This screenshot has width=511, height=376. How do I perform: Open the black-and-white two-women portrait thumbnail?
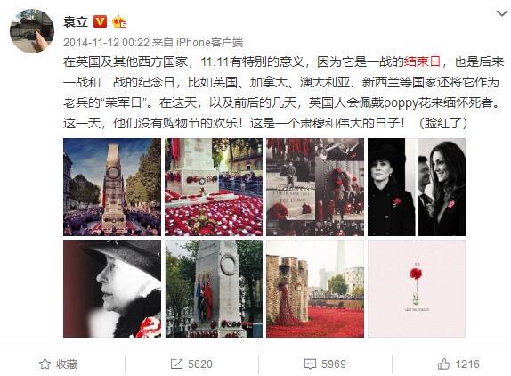tap(417, 187)
